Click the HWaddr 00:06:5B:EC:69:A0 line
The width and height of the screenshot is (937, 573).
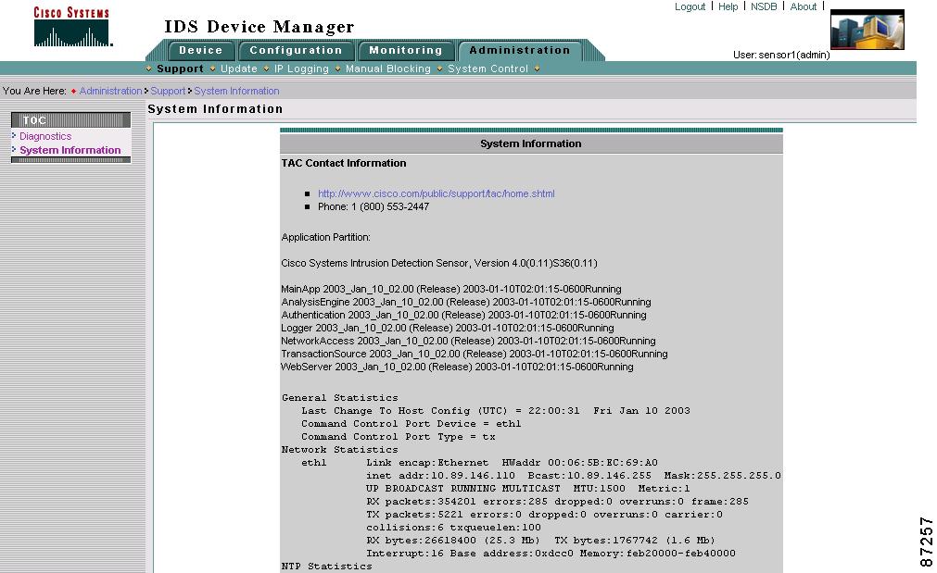(512, 463)
